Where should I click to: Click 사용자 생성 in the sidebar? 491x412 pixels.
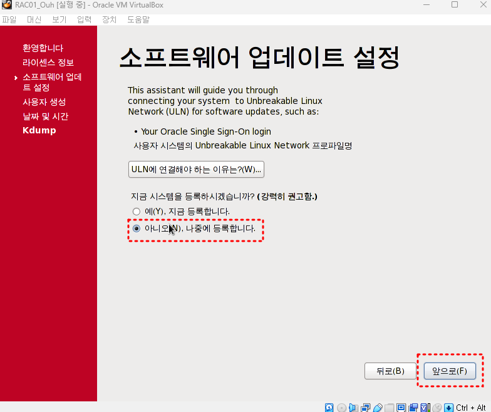click(44, 101)
